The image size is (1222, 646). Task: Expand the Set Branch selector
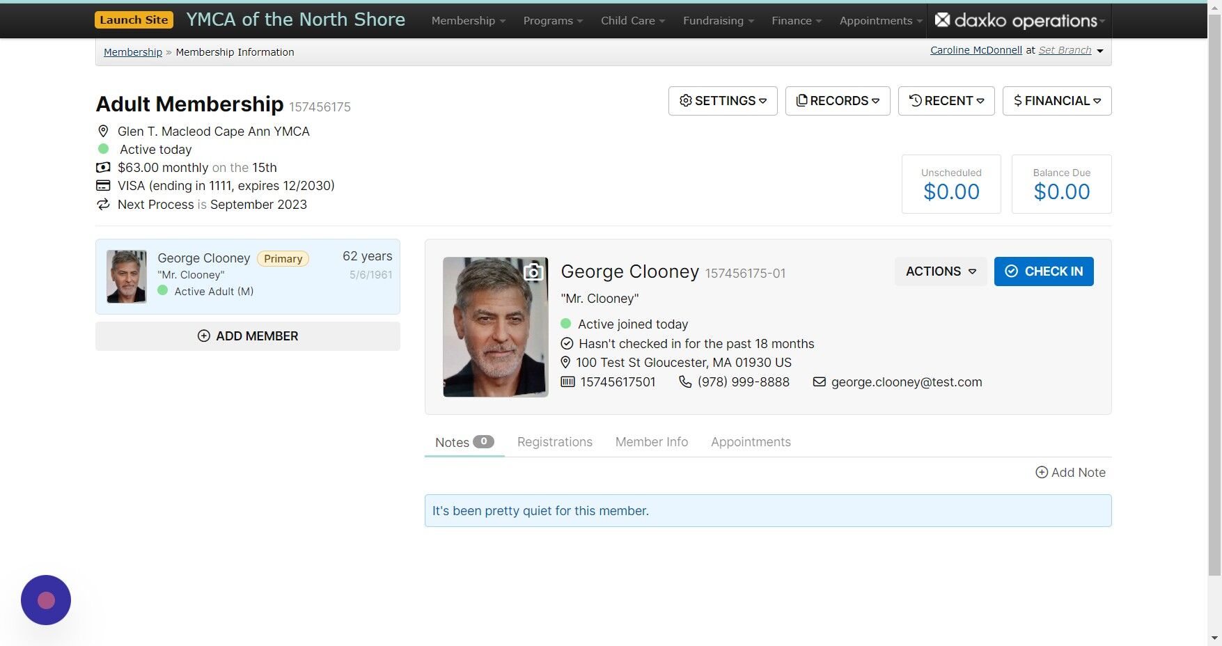click(1065, 49)
